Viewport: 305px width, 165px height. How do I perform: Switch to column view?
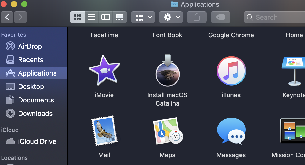point(106,17)
